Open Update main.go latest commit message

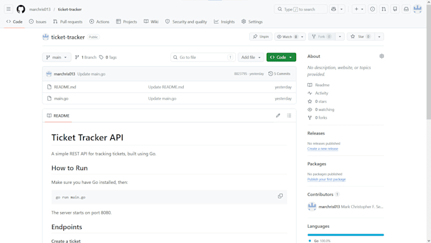[91, 74]
